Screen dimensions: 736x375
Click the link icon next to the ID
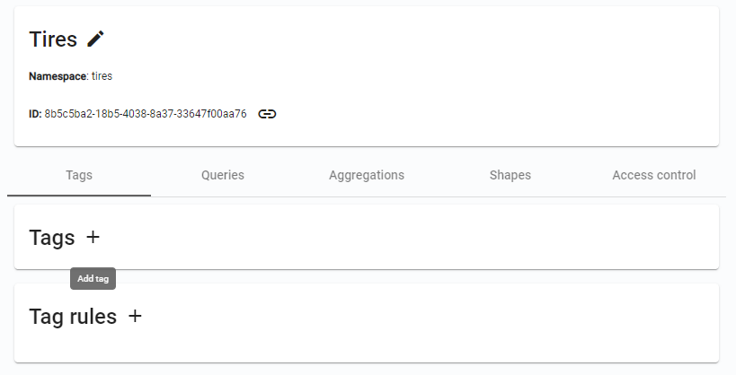[x=267, y=114]
